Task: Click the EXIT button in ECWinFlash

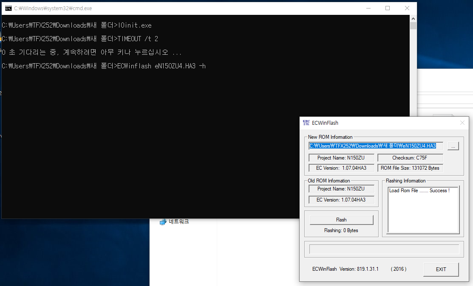Action: 441,269
